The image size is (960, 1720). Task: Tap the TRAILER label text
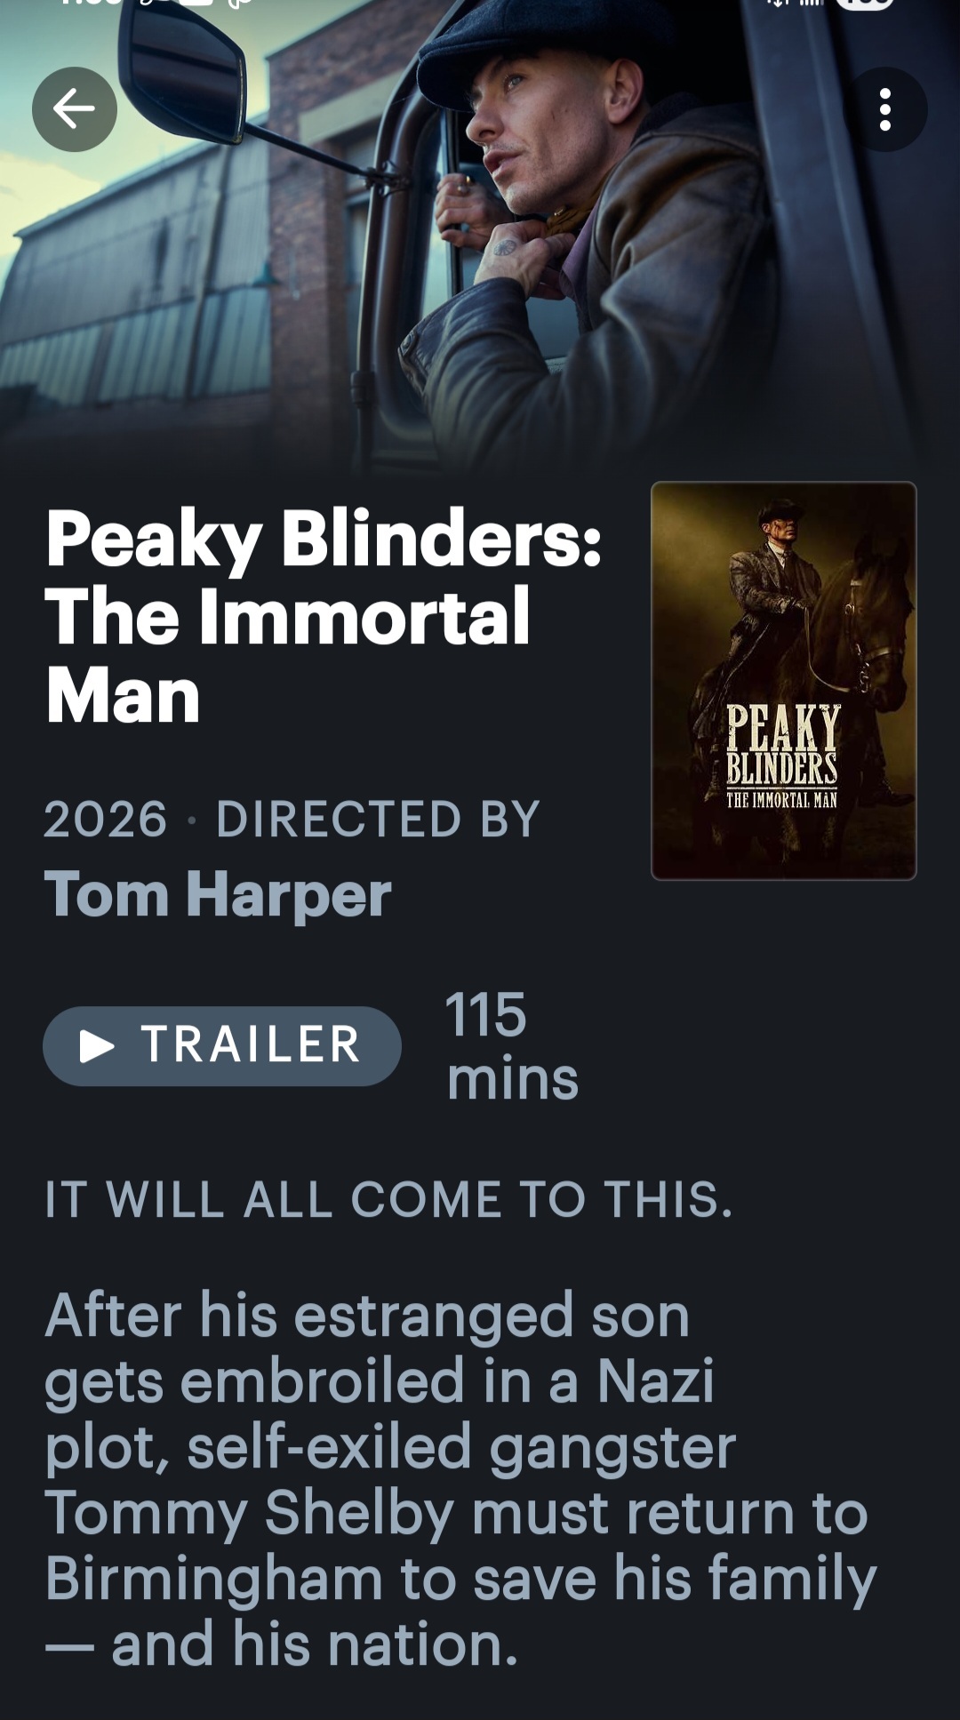(x=251, y=1044)
